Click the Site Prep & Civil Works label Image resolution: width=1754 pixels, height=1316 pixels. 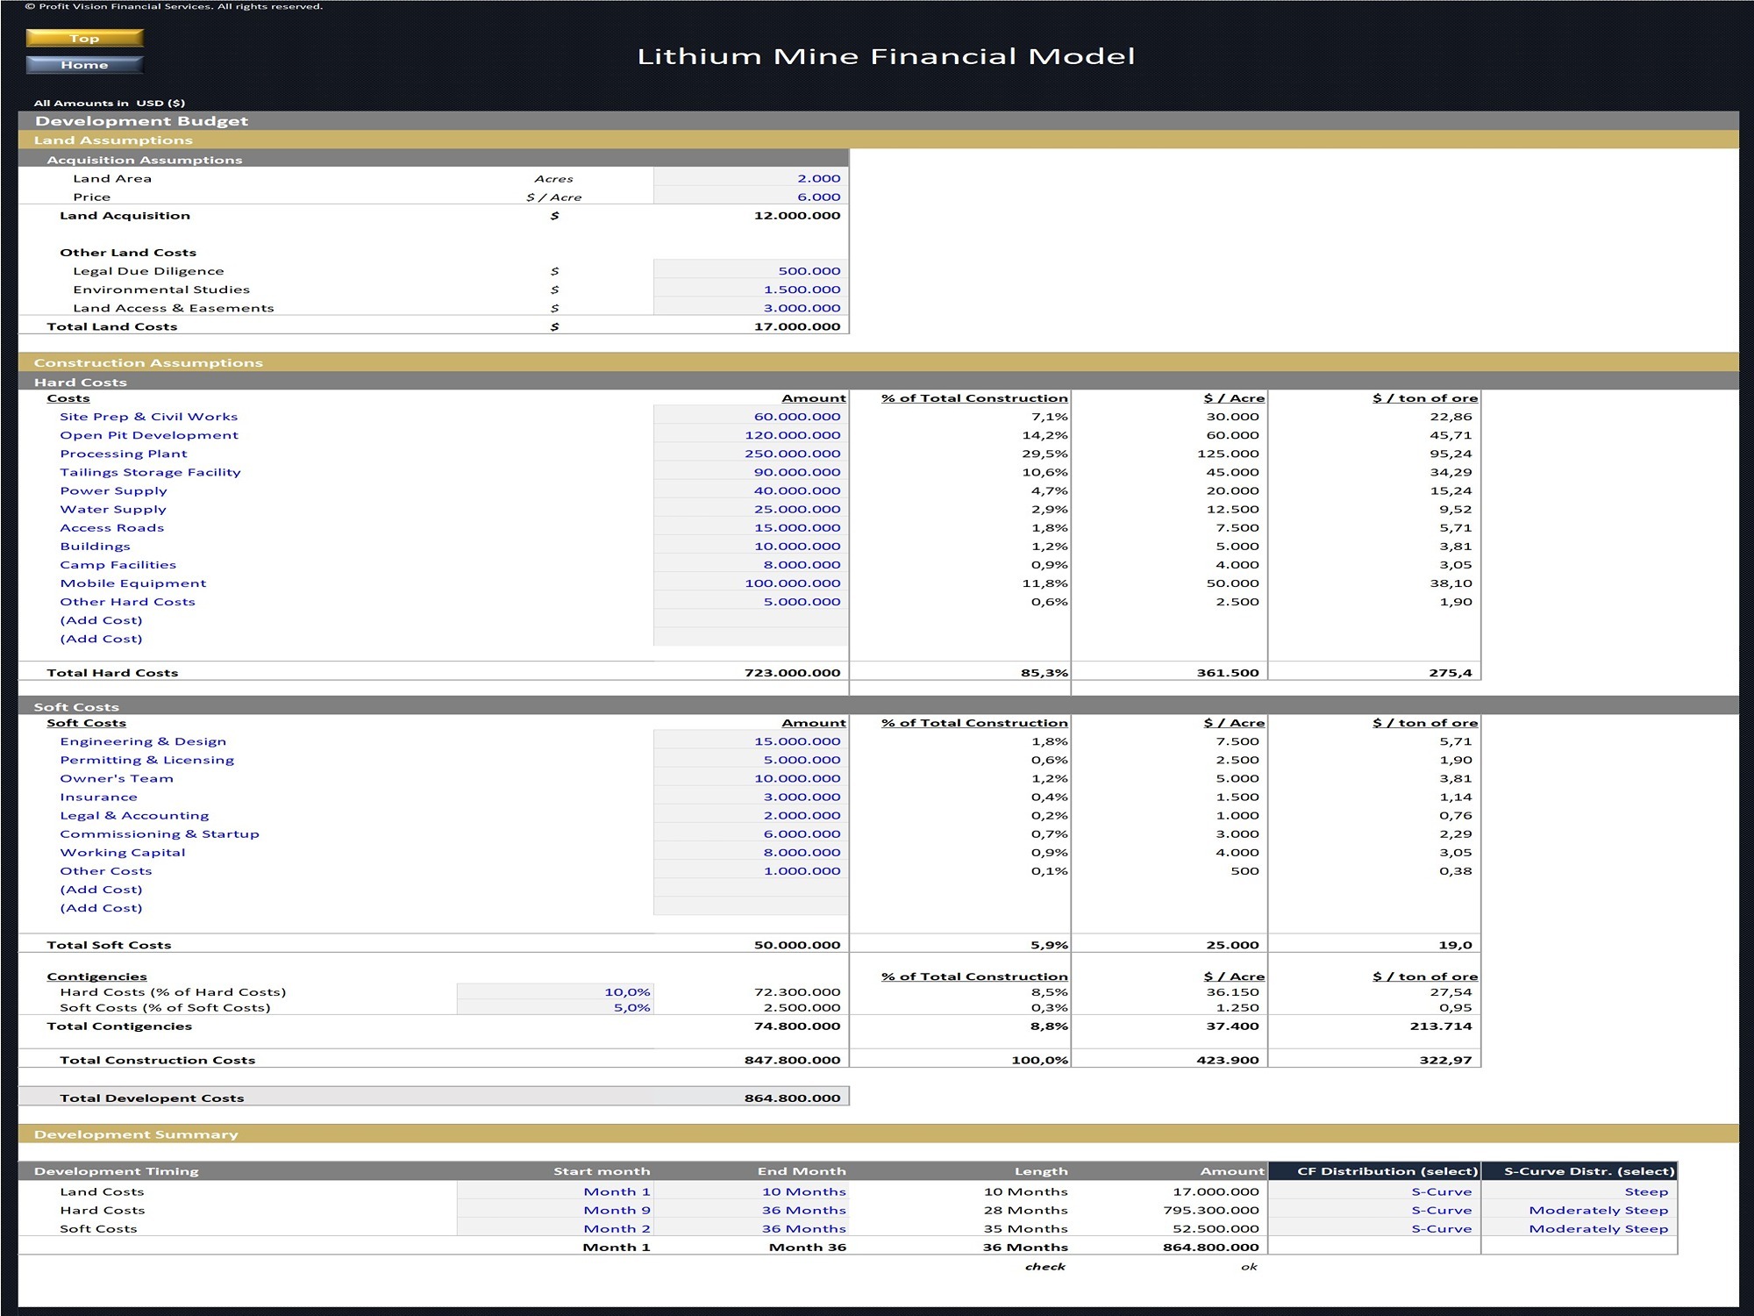148,416
